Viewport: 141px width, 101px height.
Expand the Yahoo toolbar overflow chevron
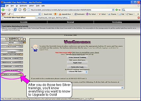tap(138, 14)
